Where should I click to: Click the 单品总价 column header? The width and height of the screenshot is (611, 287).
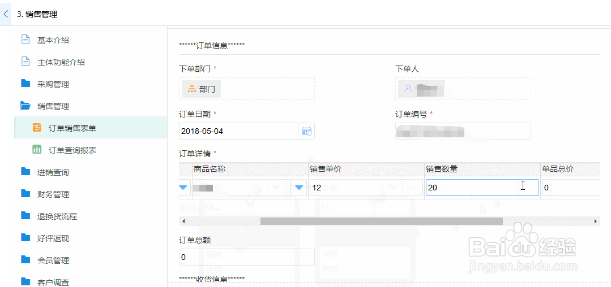tap(570, 169)
